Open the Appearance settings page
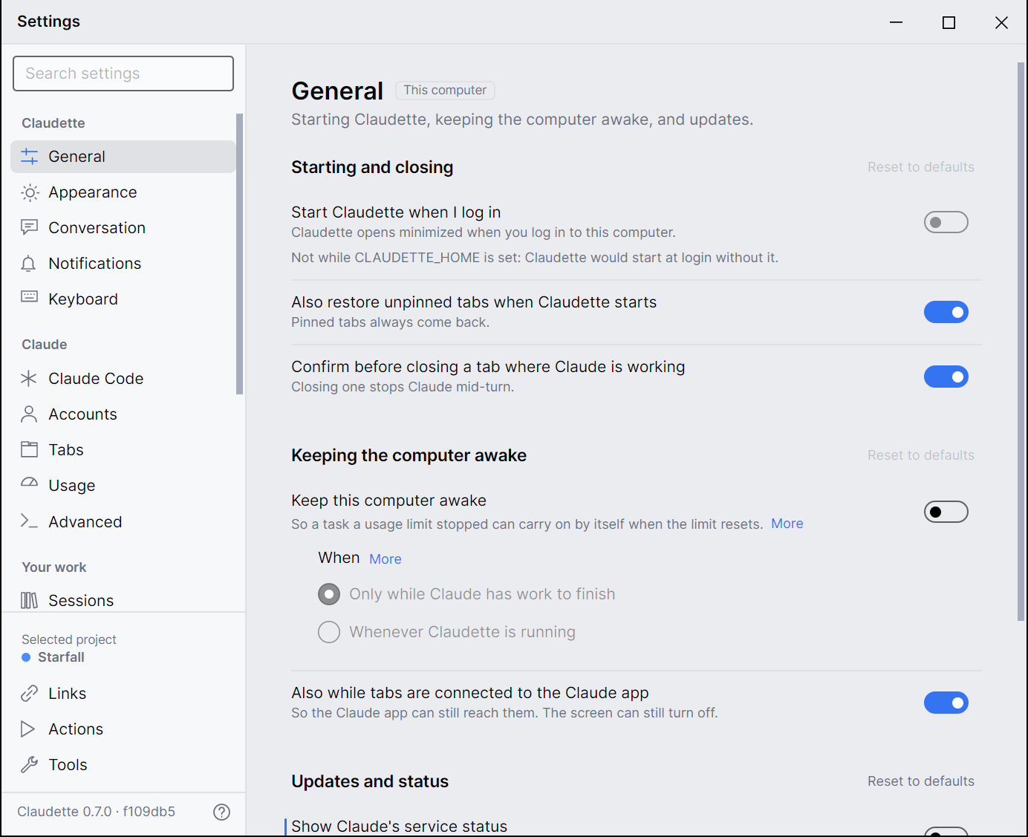Screen dimensions: 1028x837 coord(123,192)
